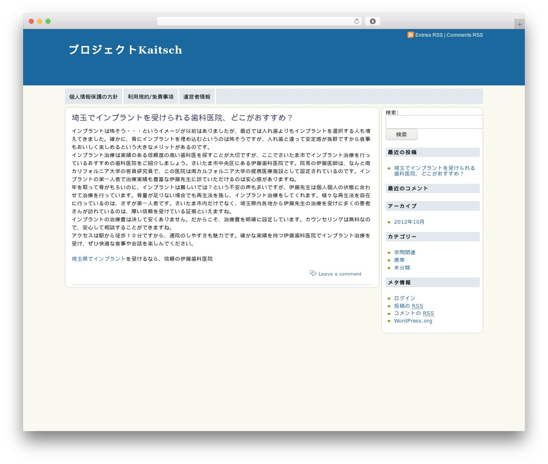Open the 個人情報保護の方針 page
The image size is (548, 464).
(x=93, y=97)
